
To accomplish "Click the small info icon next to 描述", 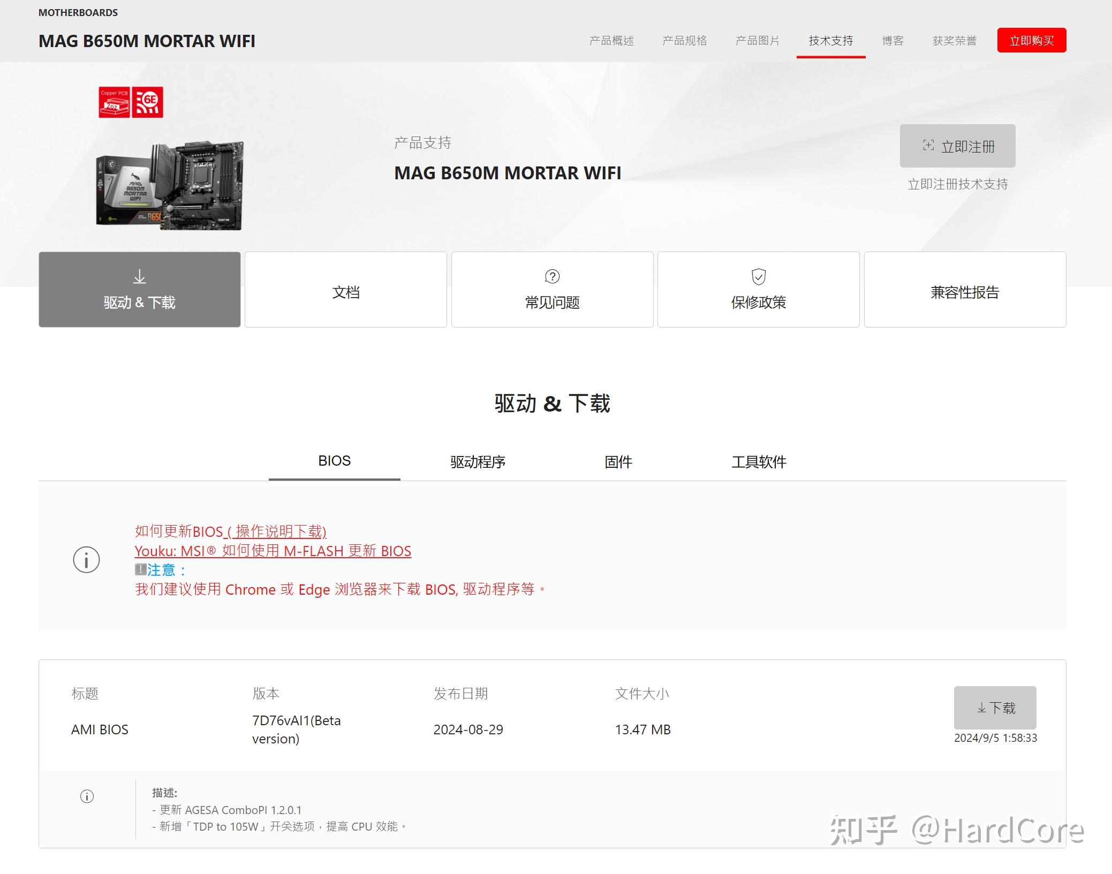I will pyautogui.click(x=87, y=796).
